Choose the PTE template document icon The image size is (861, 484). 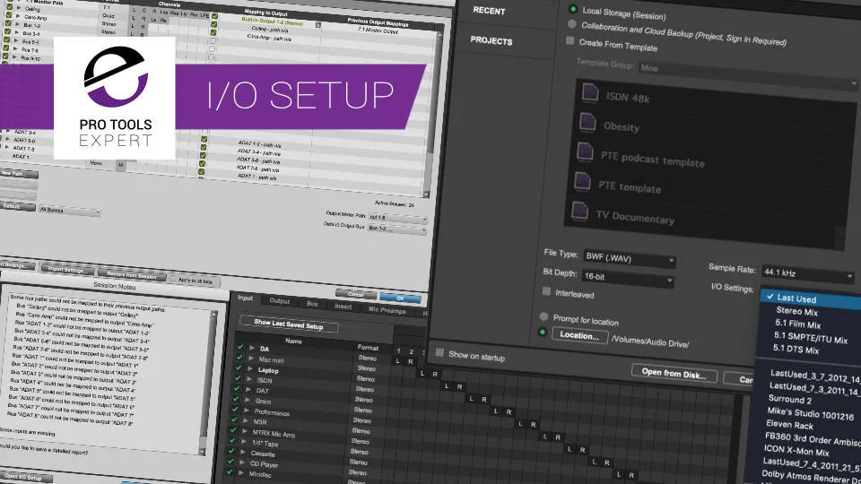click(x=582, y=181)
